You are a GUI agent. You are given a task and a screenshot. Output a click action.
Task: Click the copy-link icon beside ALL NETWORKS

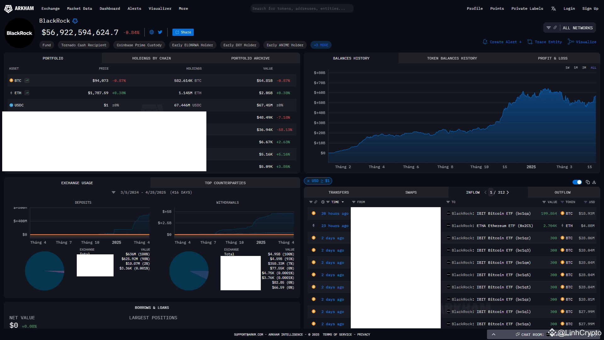[x=555, y=28]
